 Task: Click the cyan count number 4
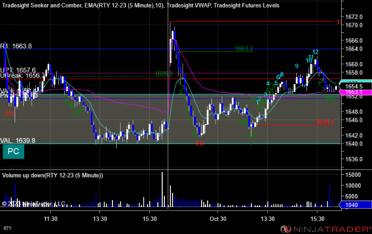click(268, 84)
